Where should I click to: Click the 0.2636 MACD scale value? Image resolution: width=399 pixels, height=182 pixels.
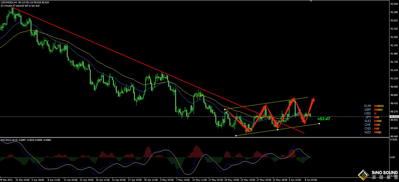[394, 140]
